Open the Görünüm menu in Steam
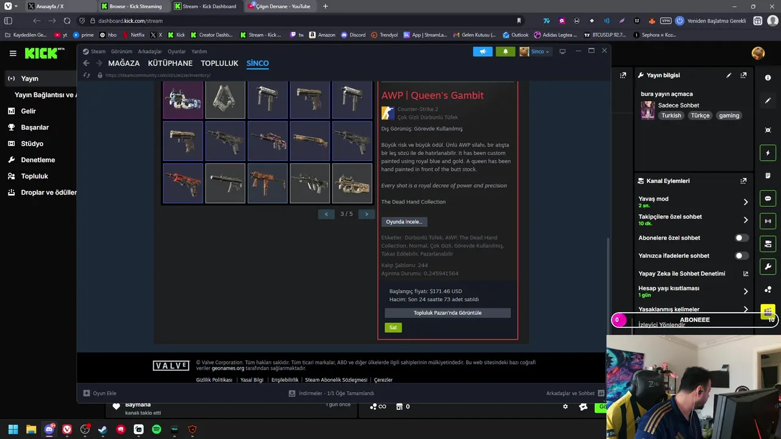781x439 pixels. [x=121, y=52]
